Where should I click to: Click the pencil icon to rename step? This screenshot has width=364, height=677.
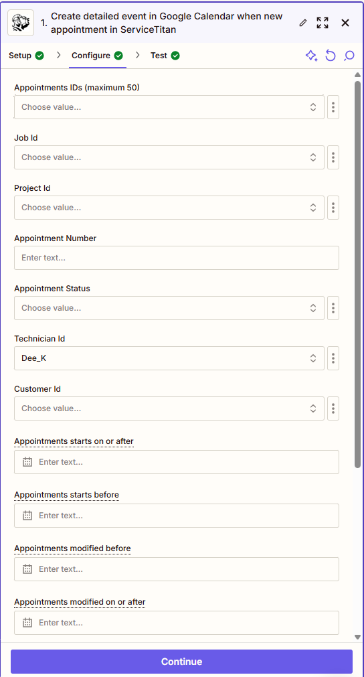point(302,23)
